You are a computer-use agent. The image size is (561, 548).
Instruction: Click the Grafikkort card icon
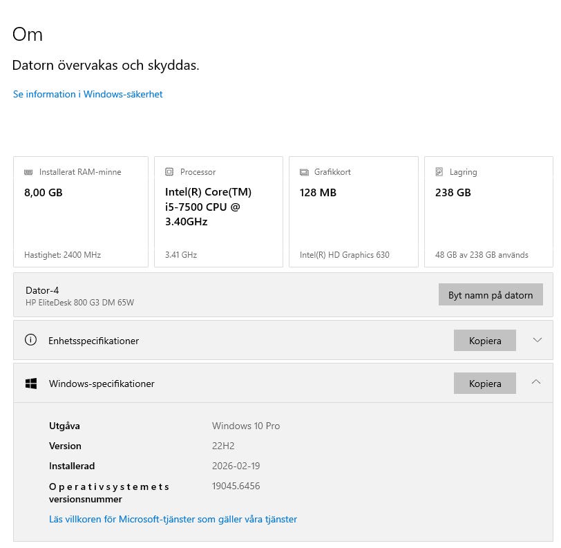(304, 172)
